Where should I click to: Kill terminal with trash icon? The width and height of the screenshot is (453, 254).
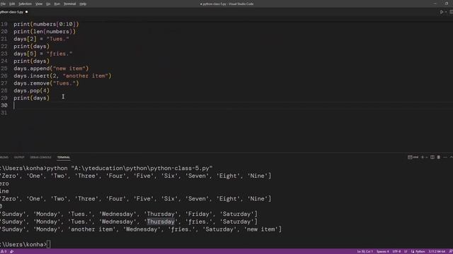439,157
